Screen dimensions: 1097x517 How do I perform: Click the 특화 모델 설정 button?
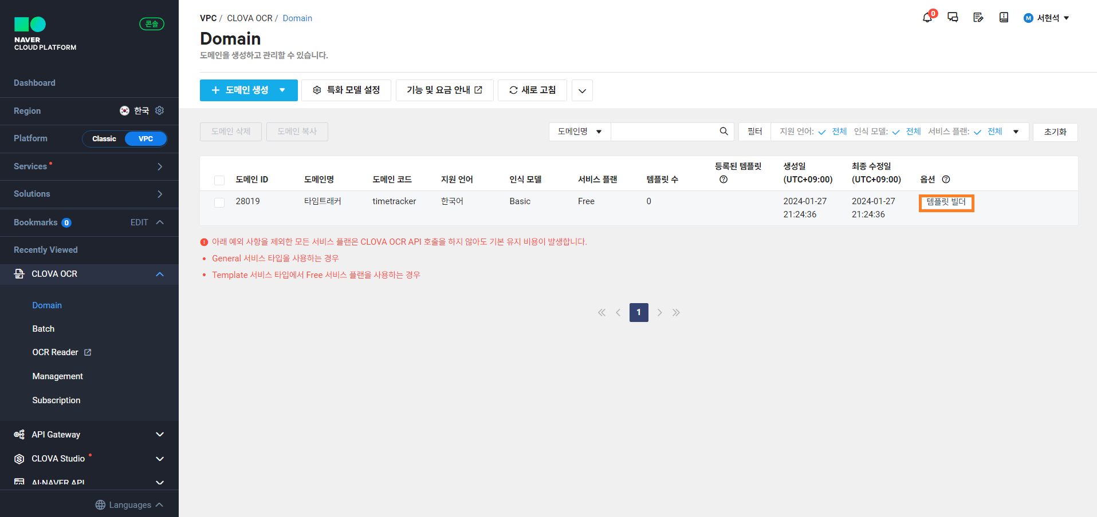[x=346, y=90]
